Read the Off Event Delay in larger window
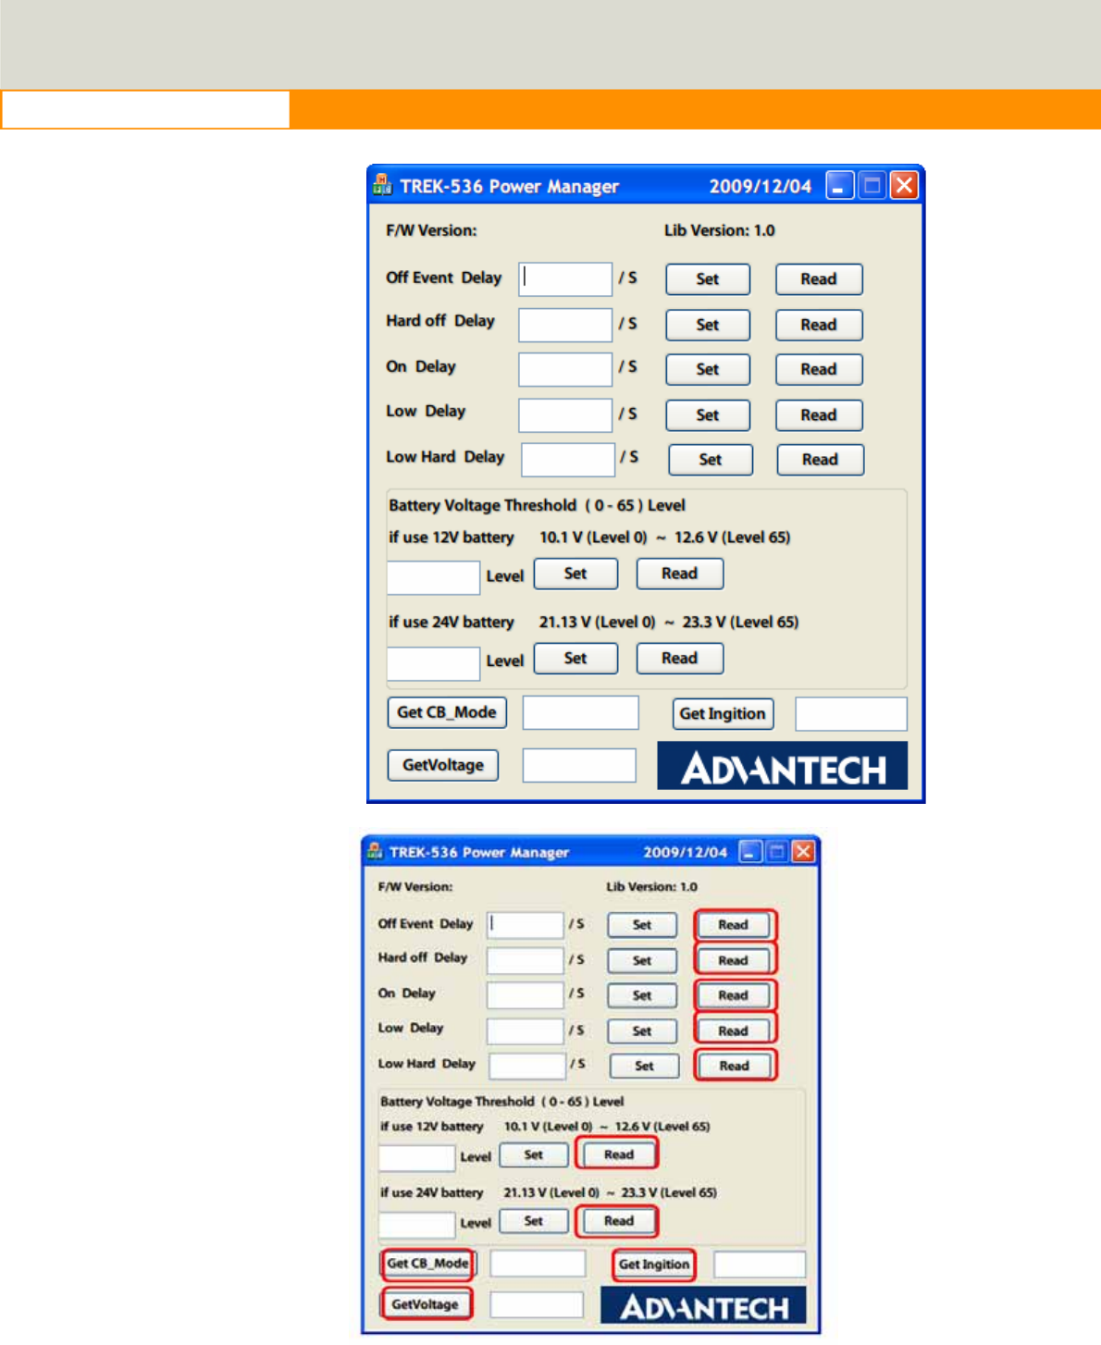 (819, 279)
